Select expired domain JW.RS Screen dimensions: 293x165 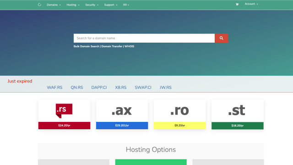[166, 88]
